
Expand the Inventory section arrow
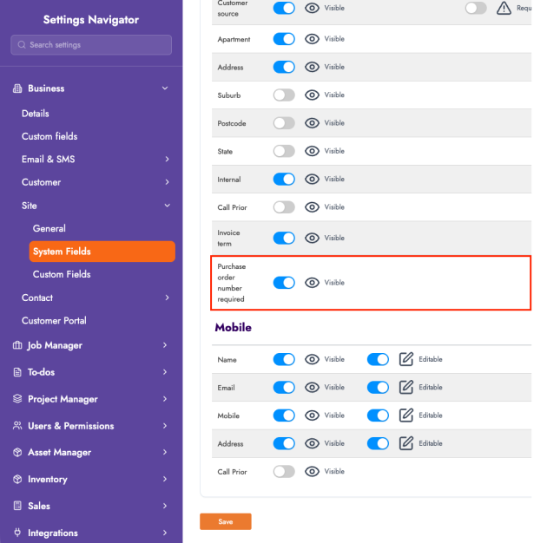point(165,480)
